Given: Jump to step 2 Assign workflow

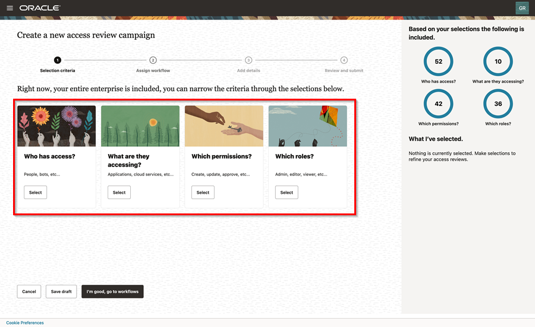Looking at the screenshot, I should coord(153,65).
